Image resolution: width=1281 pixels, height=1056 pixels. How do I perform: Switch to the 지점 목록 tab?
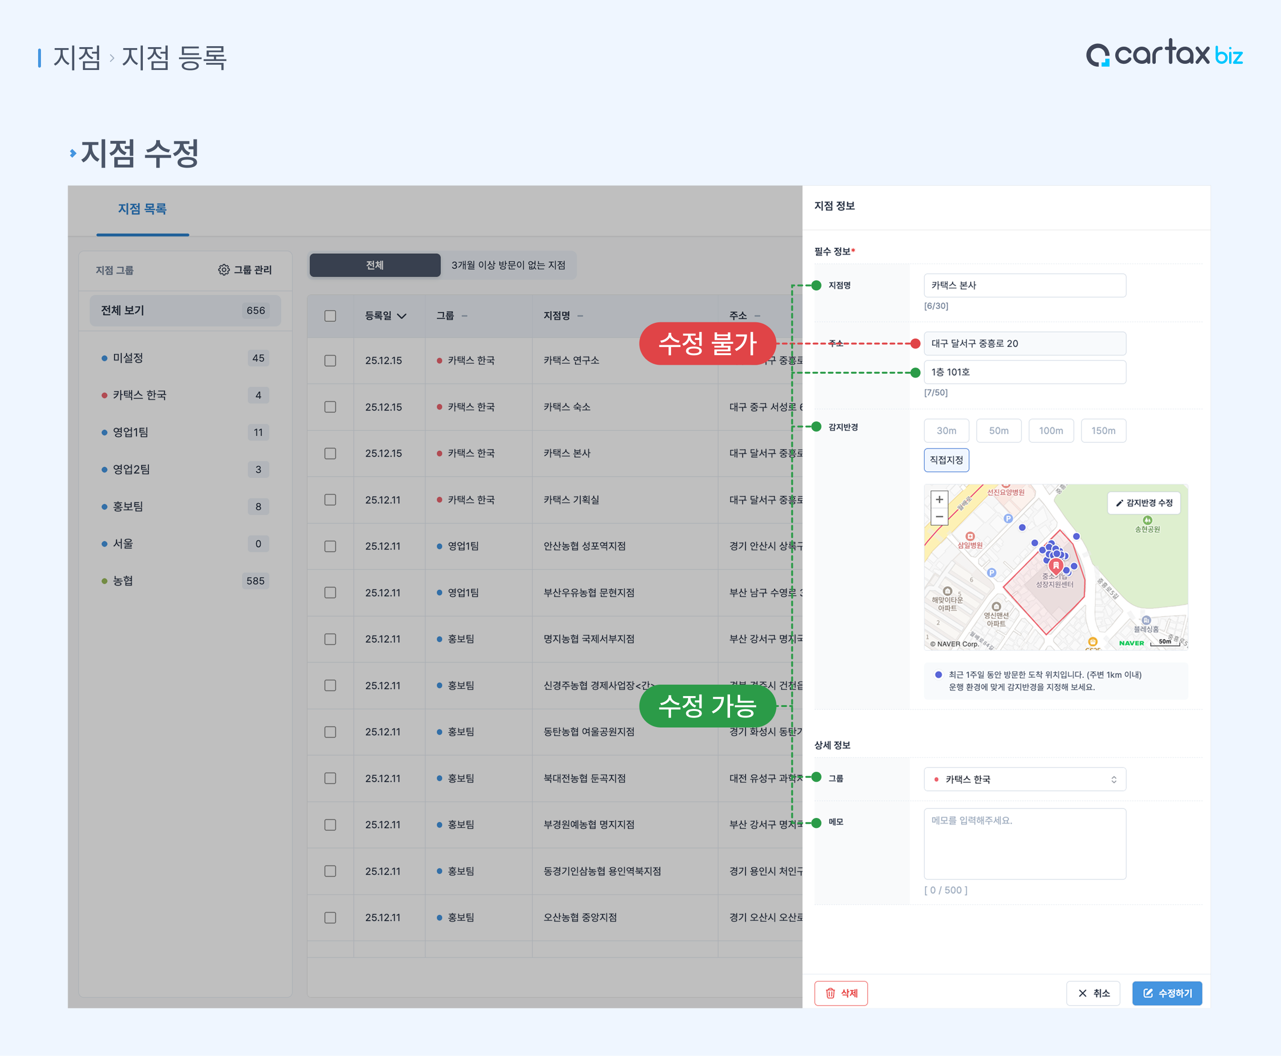point(142,209)
